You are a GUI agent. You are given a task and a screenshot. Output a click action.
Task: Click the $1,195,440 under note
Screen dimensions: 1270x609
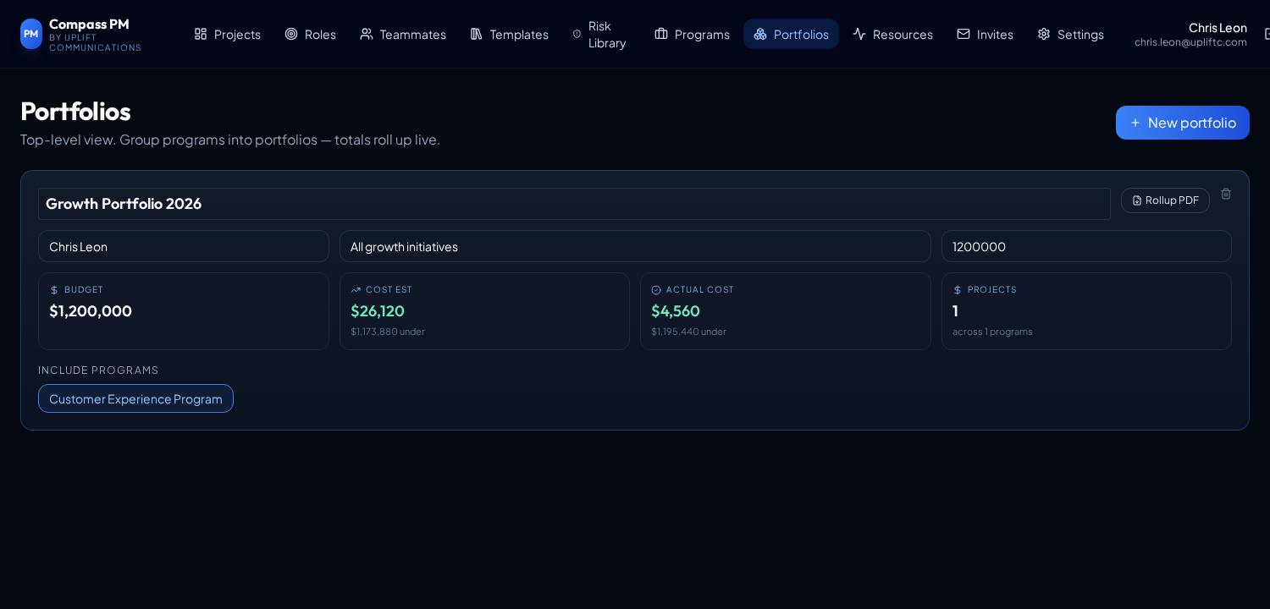point(688,332)
